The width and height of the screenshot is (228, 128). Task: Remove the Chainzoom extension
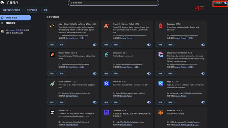click(116, 74)
